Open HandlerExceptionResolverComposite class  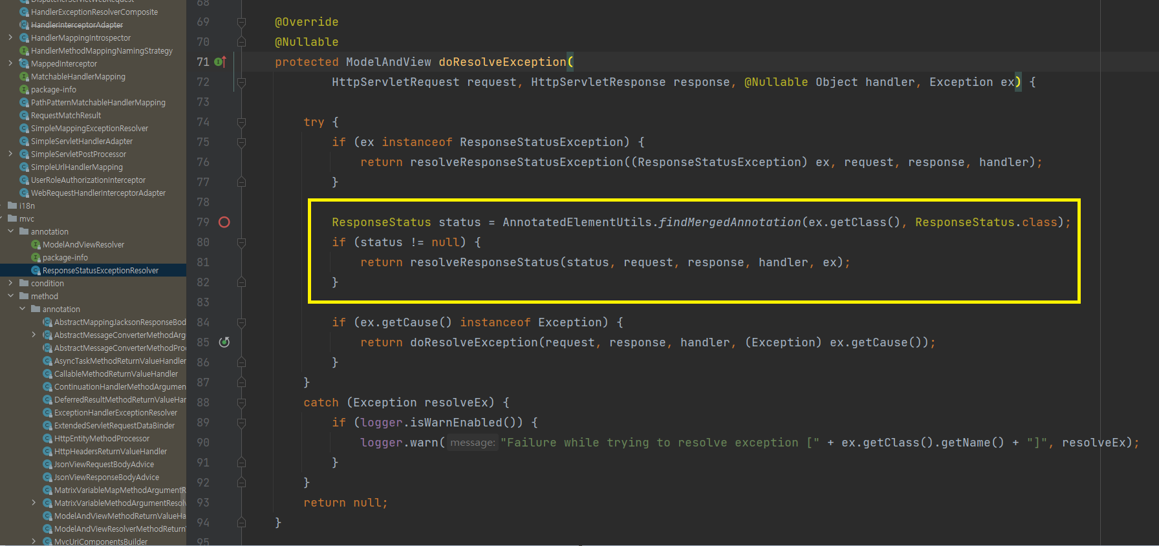[x=94, y=12]
